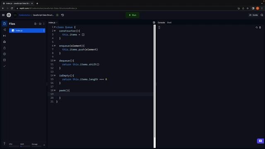Screen dimensions: 265x149
Task: Collapse the dequeue method fold arrow
Action: pos(55,60)
